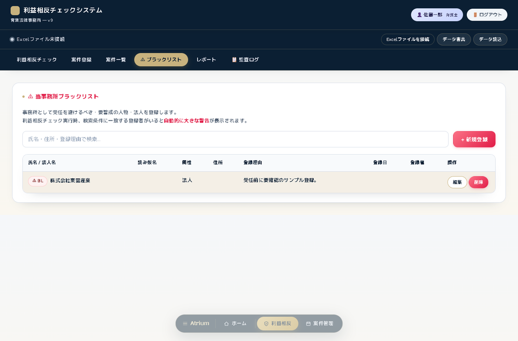Click 登録理由 column header

[253, 162]
